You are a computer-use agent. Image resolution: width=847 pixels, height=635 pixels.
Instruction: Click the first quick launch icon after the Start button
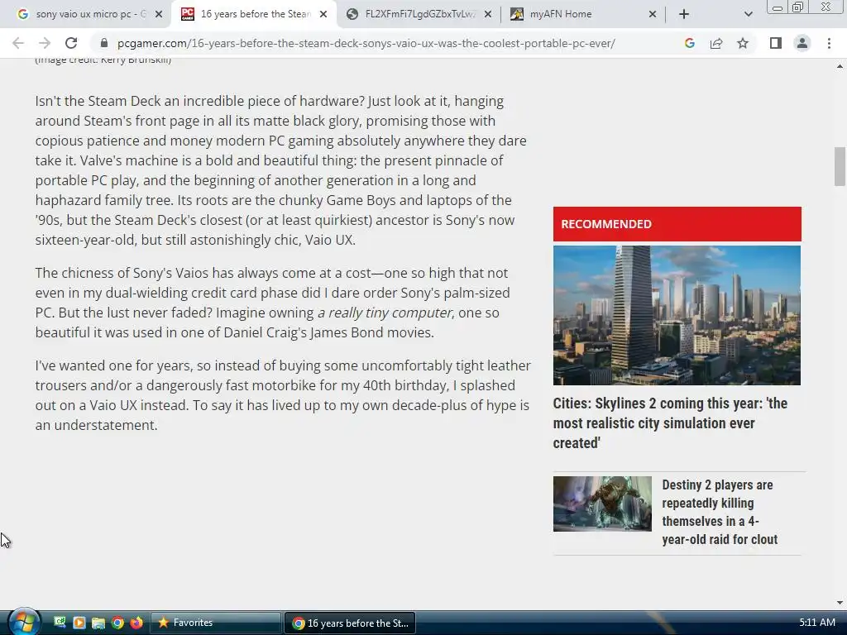tap(60, 623)
